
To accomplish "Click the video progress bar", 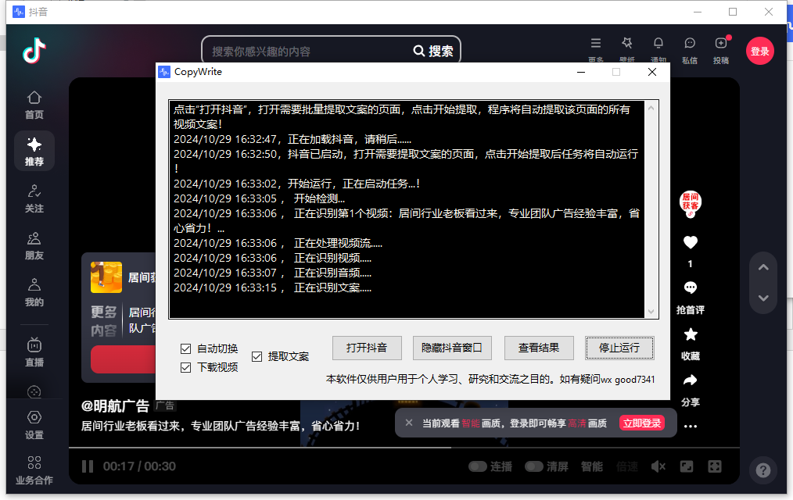I will click(404, 448).
